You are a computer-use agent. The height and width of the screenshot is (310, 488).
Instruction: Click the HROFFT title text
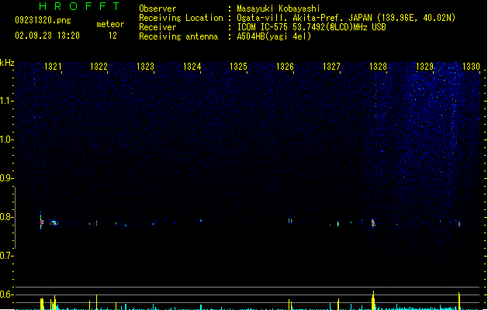pyautogui.click(x=79, y=6)
